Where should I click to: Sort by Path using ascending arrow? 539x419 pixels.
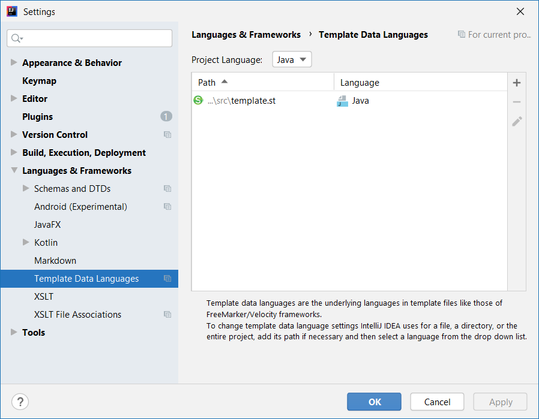point(224,82)
